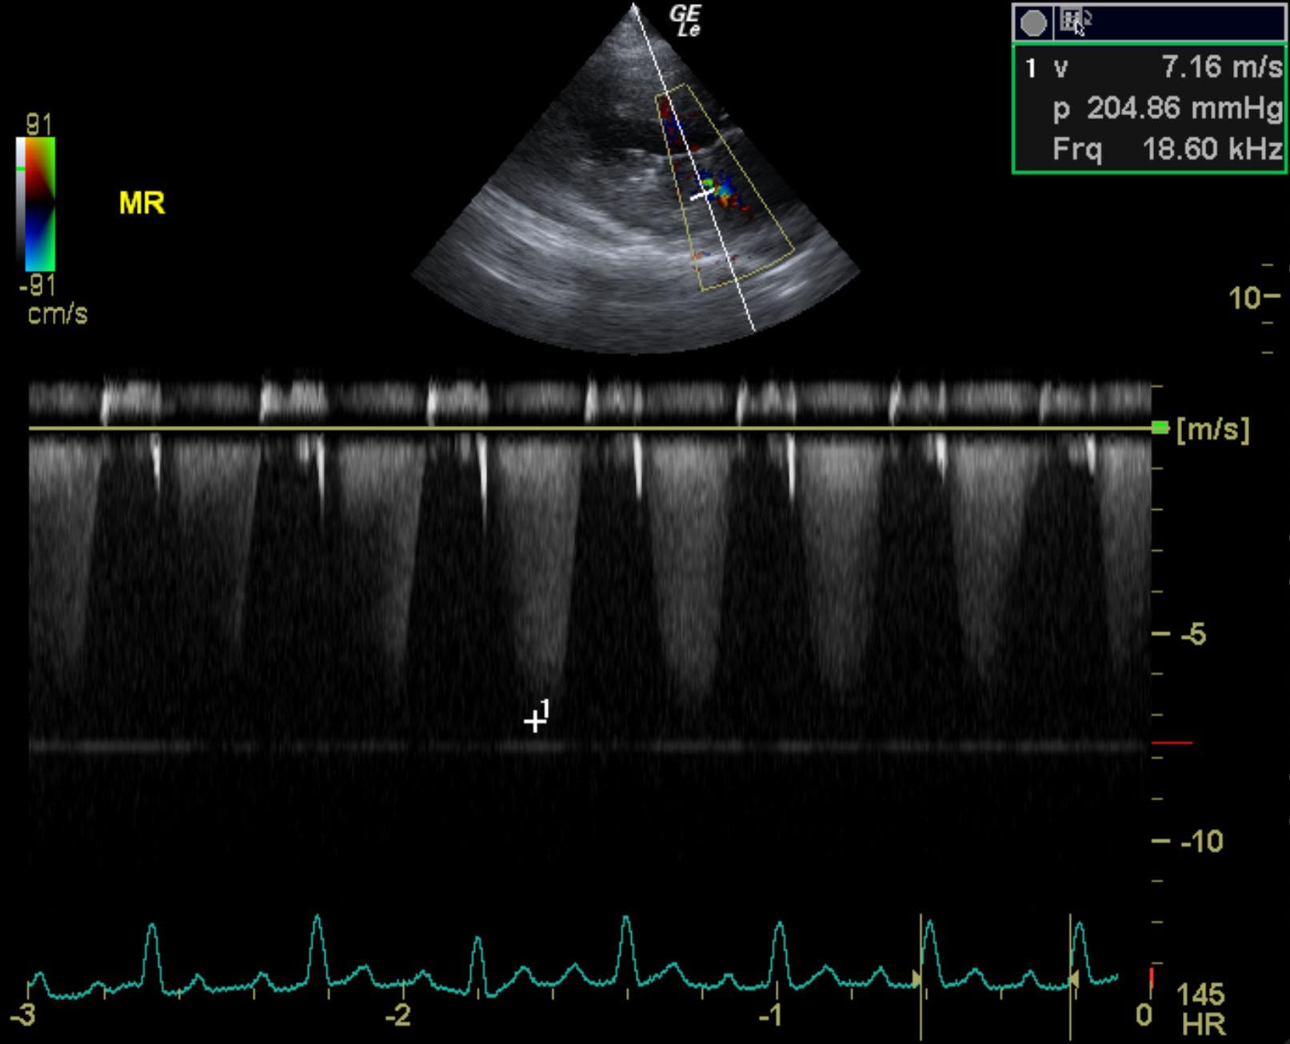1290x1044 pixels.
Task: Click the -10 velocity scale label
Action: click(x=1201, y=841)
